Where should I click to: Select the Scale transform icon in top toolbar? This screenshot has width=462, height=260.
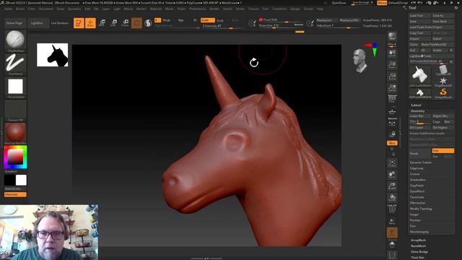coord(113,23)
